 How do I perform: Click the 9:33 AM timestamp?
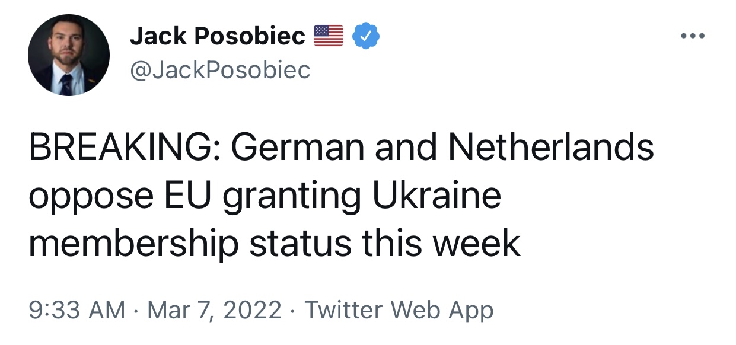[x=77, y=309]
